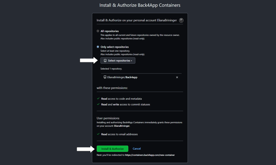The image size is (276, 165).
Task: Click the repo icon in Select repositories button
Action: click(105, 61)
